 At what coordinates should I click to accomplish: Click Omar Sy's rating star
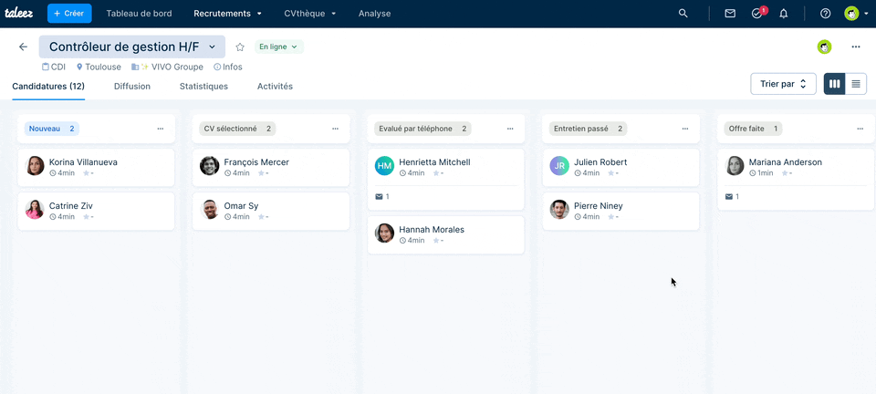tap(261, 216)
